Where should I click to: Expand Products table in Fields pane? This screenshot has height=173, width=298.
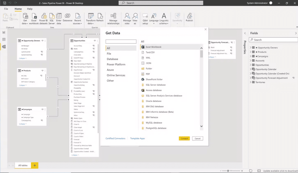click(251, 52)
